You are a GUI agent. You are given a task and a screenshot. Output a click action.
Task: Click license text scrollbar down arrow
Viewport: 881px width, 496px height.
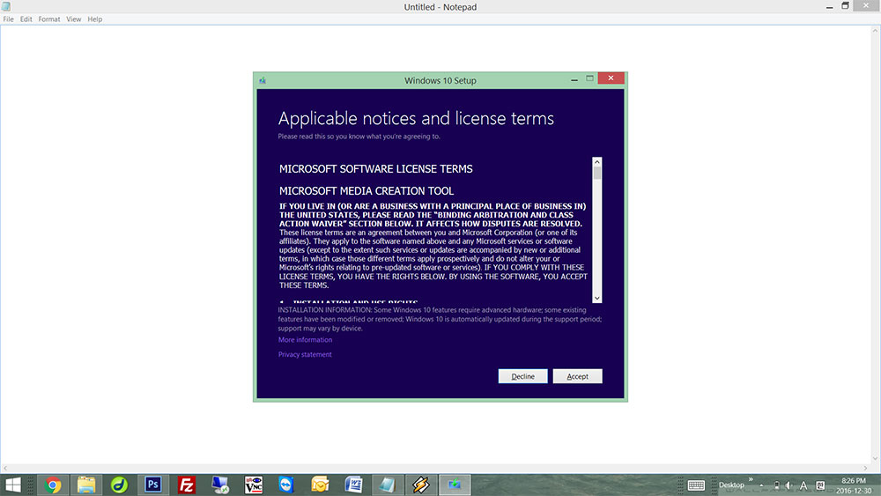coord(597,299)
